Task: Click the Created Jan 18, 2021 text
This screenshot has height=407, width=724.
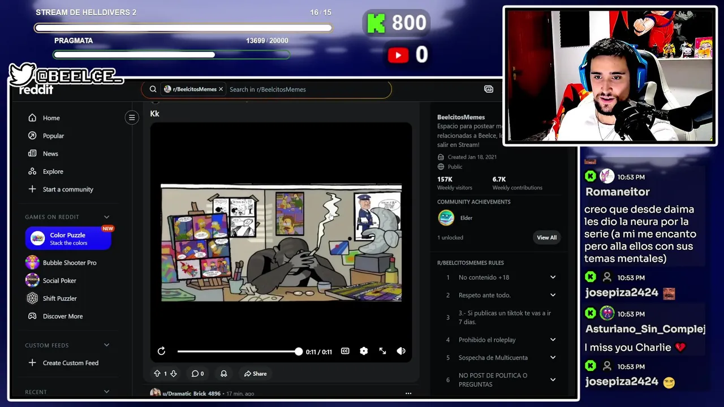Action: point(472,157)
